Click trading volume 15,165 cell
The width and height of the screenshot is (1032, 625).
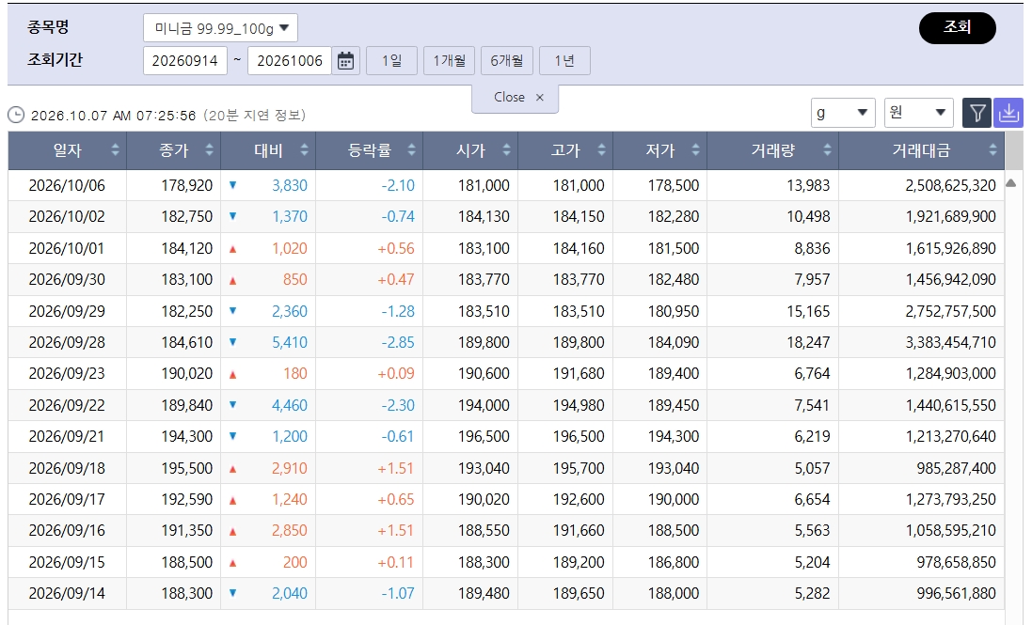point(772,311)
